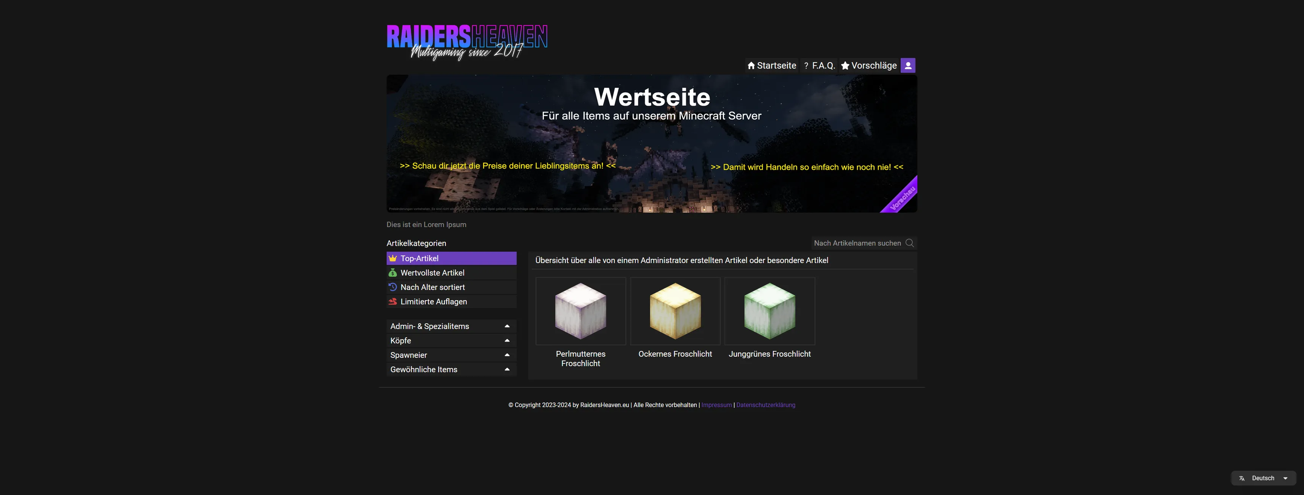This screenshot has height=495, width=1304.
Task: Go to Startseite
Action: pyautogui.click(x=771, y=65)
